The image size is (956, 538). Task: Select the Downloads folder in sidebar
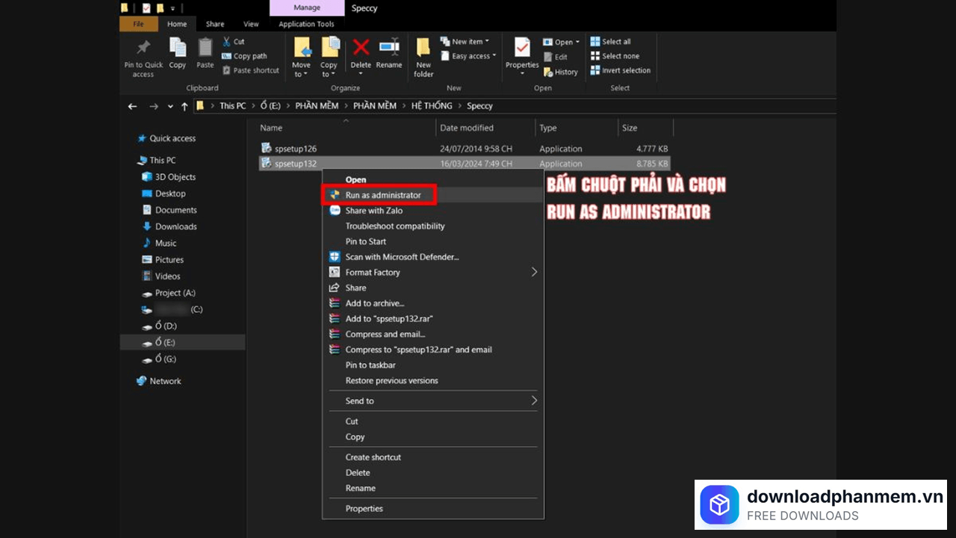(176, 226)
